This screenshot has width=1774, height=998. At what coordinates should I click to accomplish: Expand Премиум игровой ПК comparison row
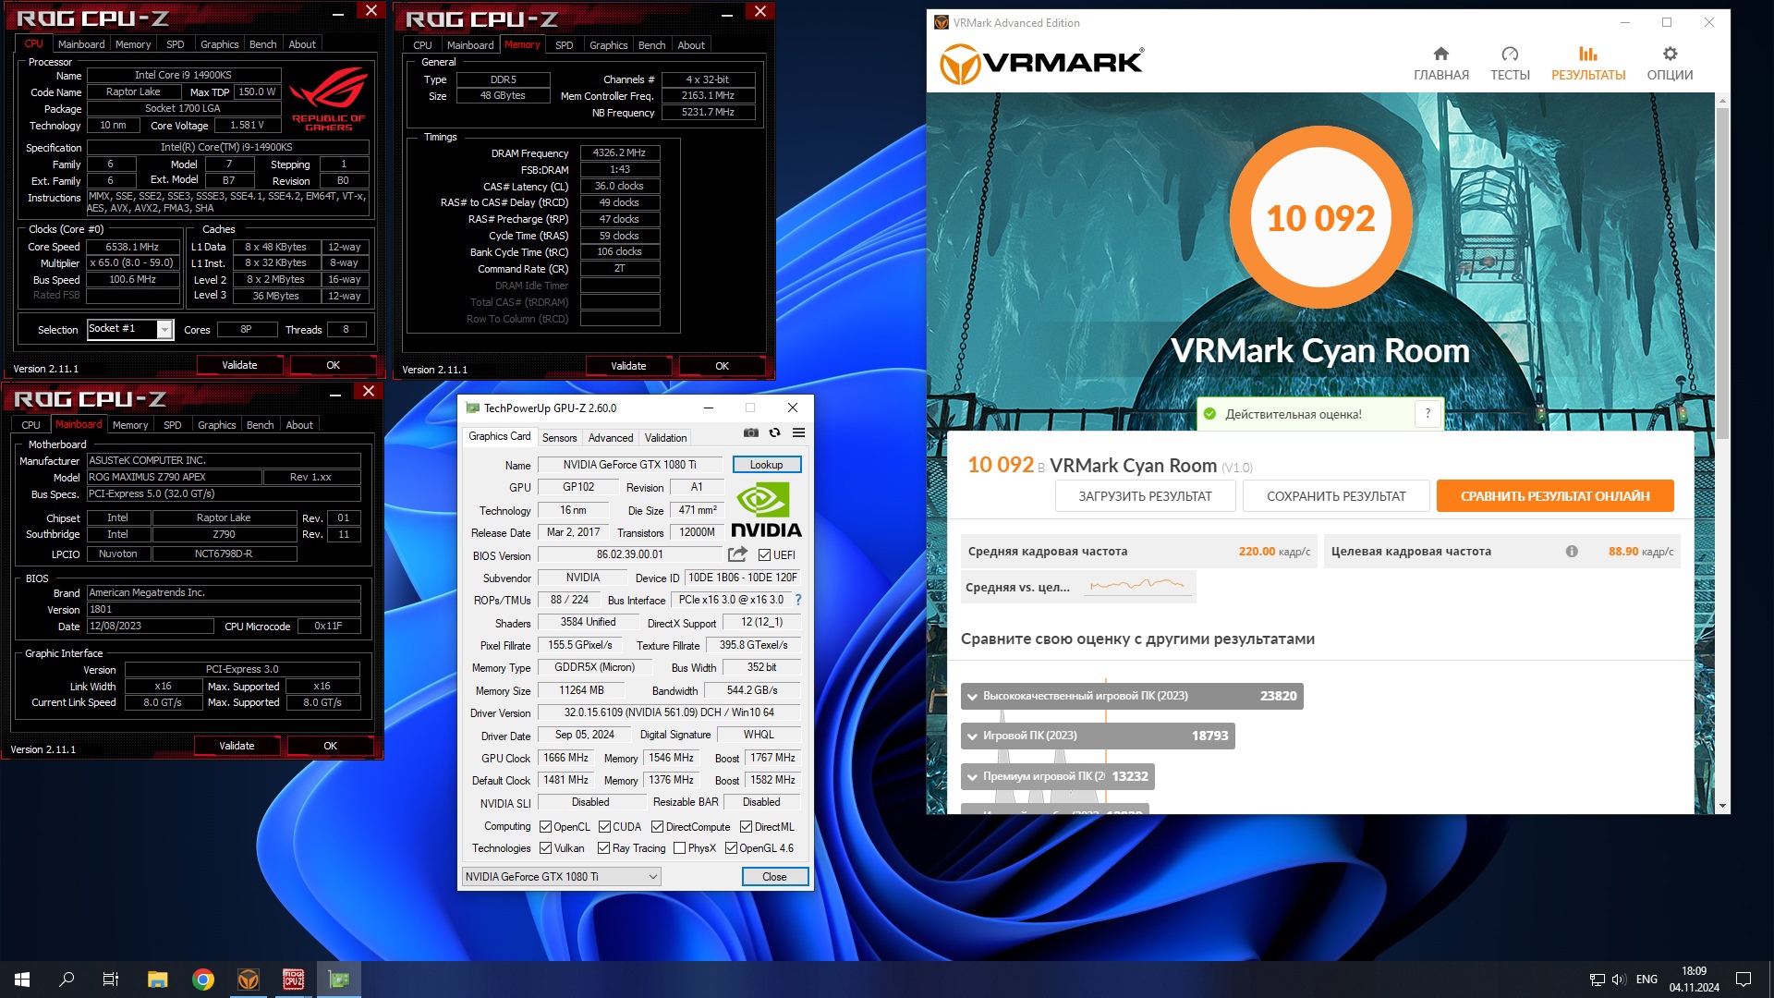[x=1058, y=776]
